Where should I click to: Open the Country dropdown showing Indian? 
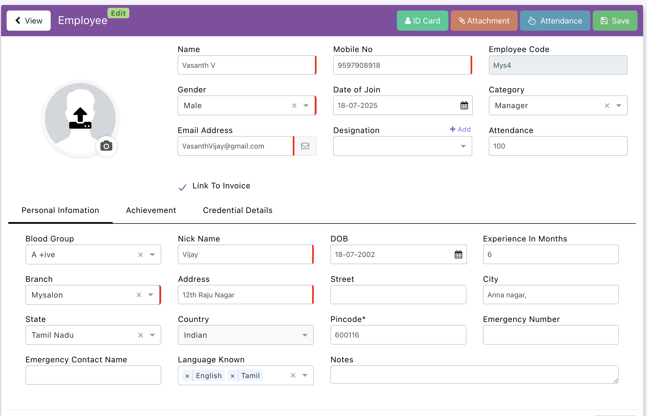point(305,335)
